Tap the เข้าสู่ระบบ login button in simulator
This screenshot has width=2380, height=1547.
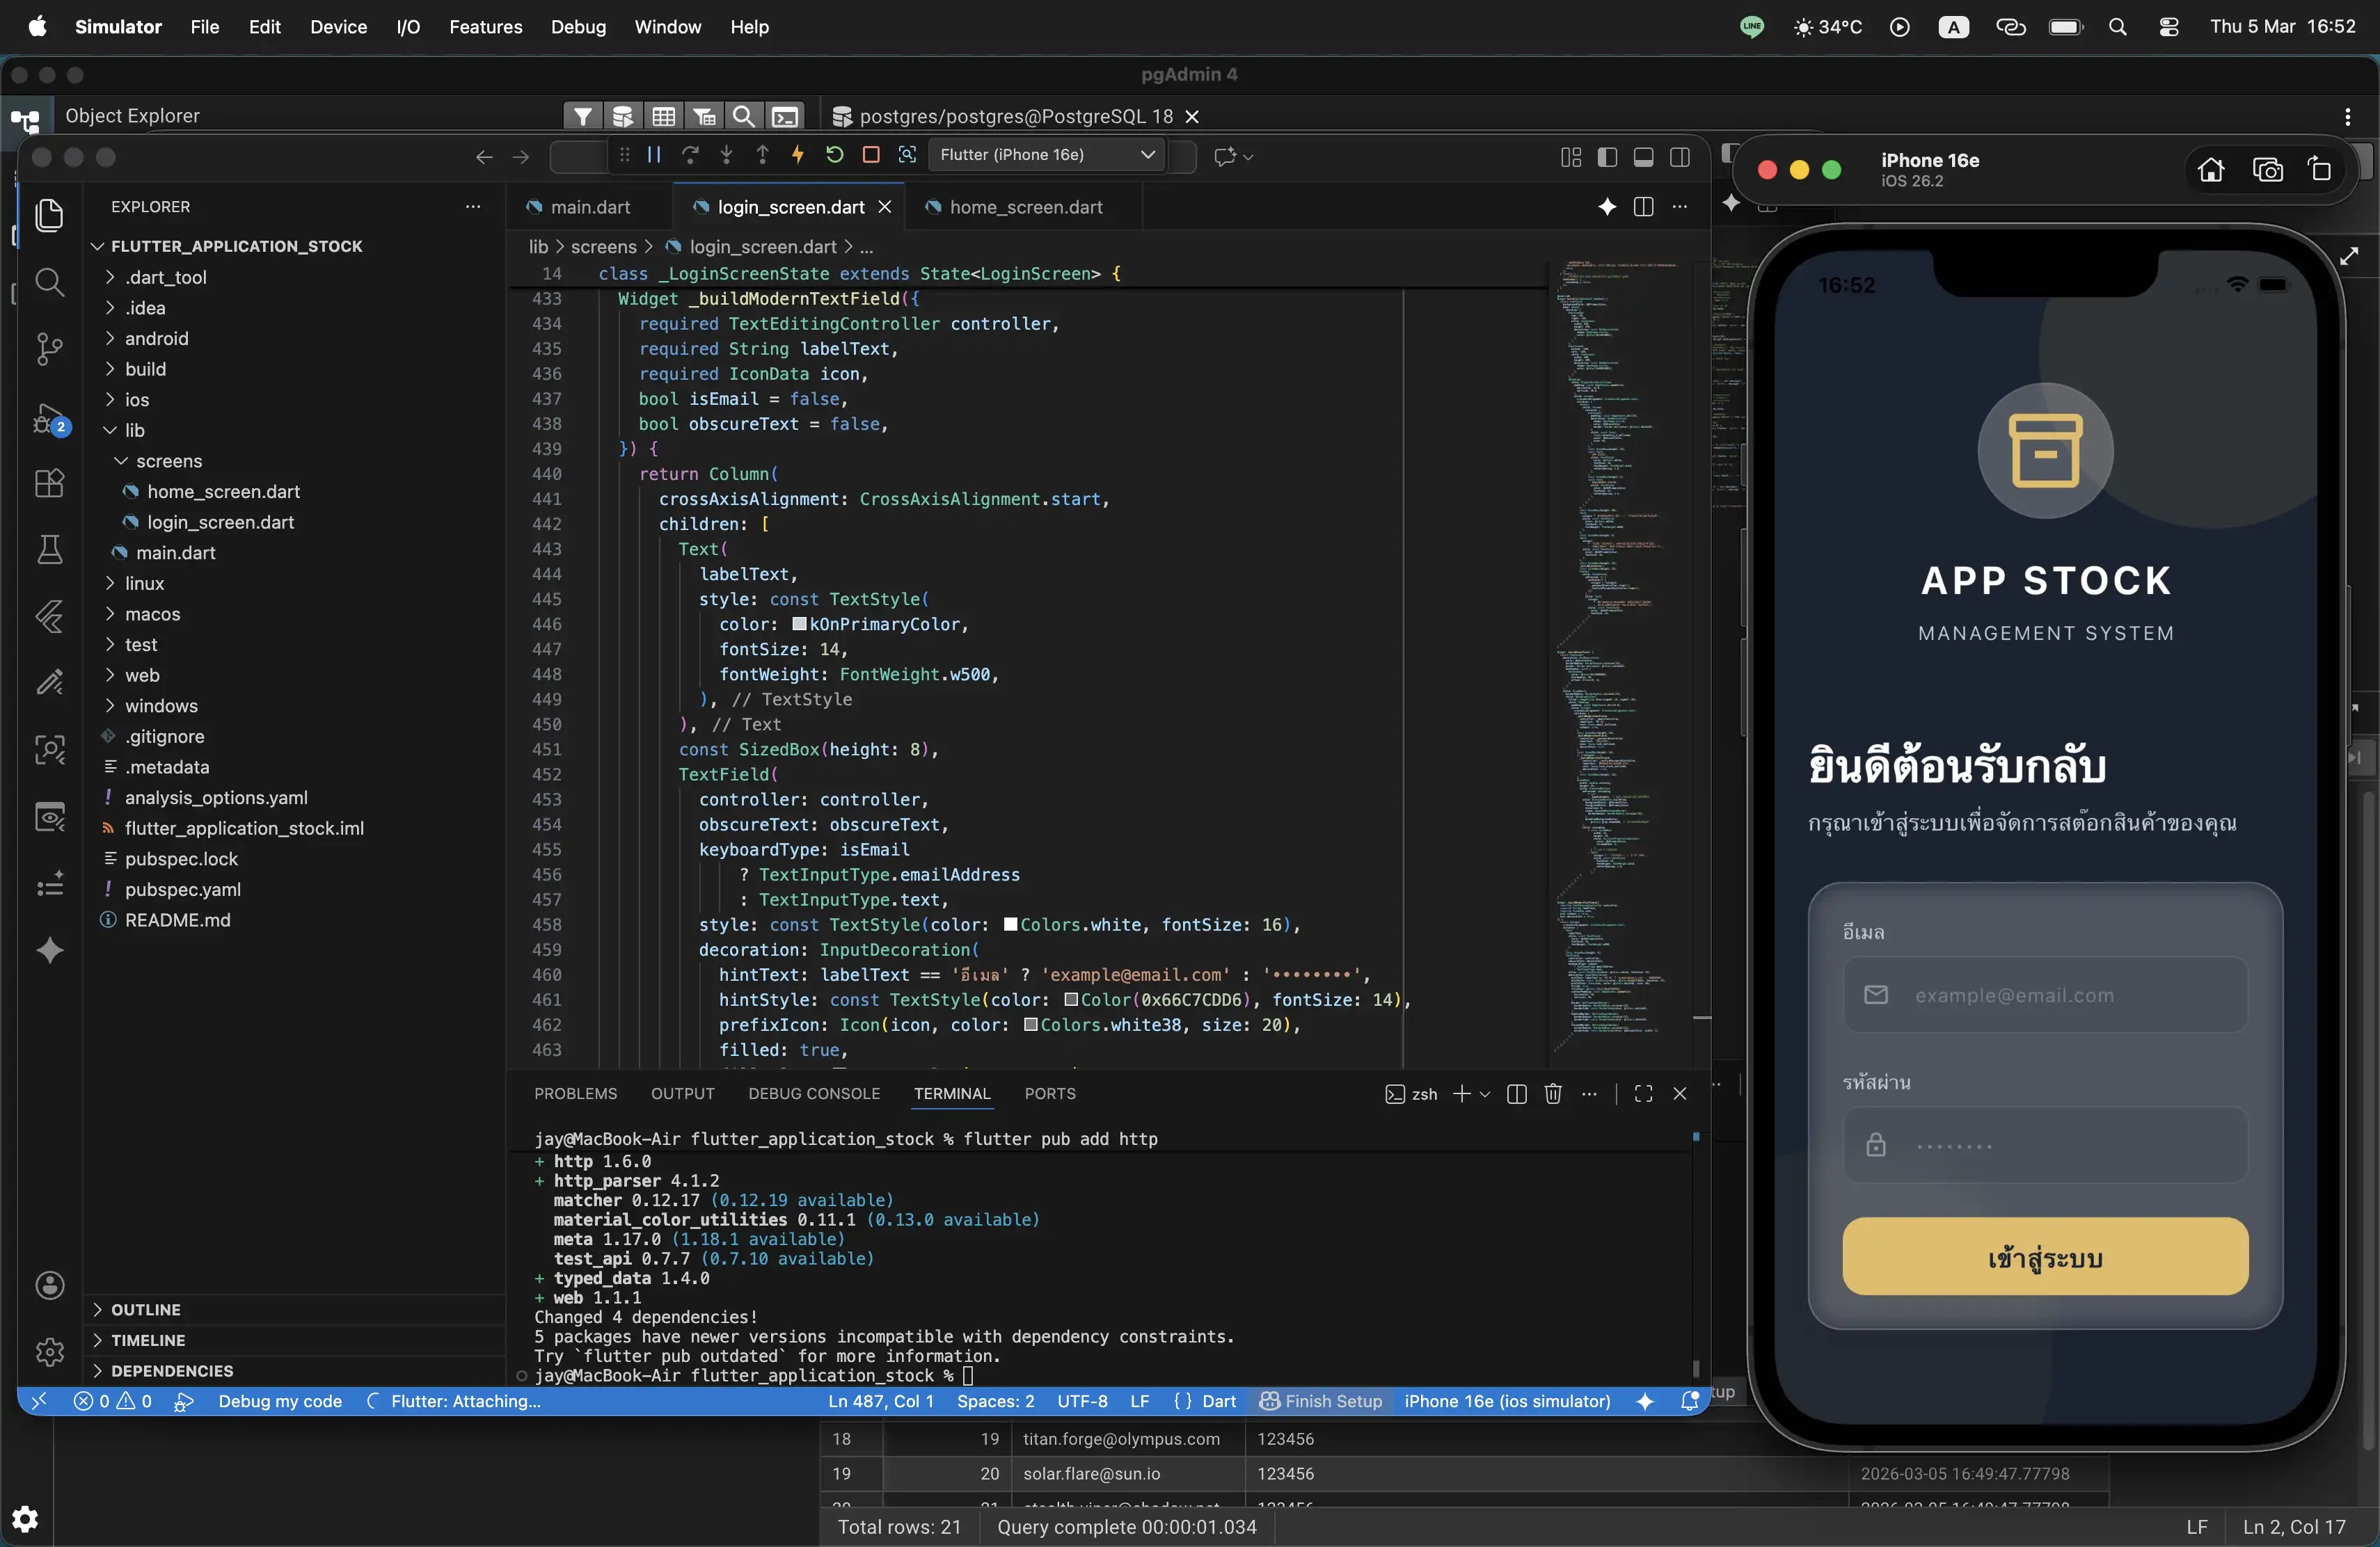(2046, 1256)
